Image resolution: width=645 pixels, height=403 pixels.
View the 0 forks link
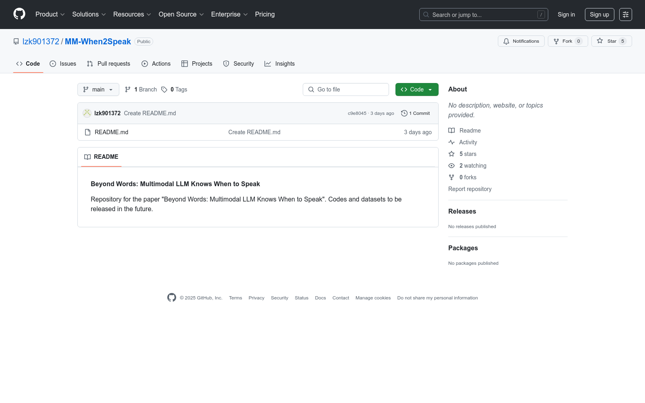[462, 177]
